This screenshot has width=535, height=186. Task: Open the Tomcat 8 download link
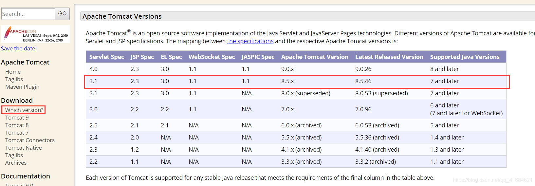tap(17, 125)
